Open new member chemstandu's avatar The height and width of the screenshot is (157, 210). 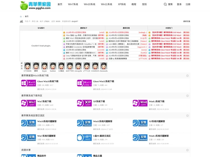tap(104, 66)
